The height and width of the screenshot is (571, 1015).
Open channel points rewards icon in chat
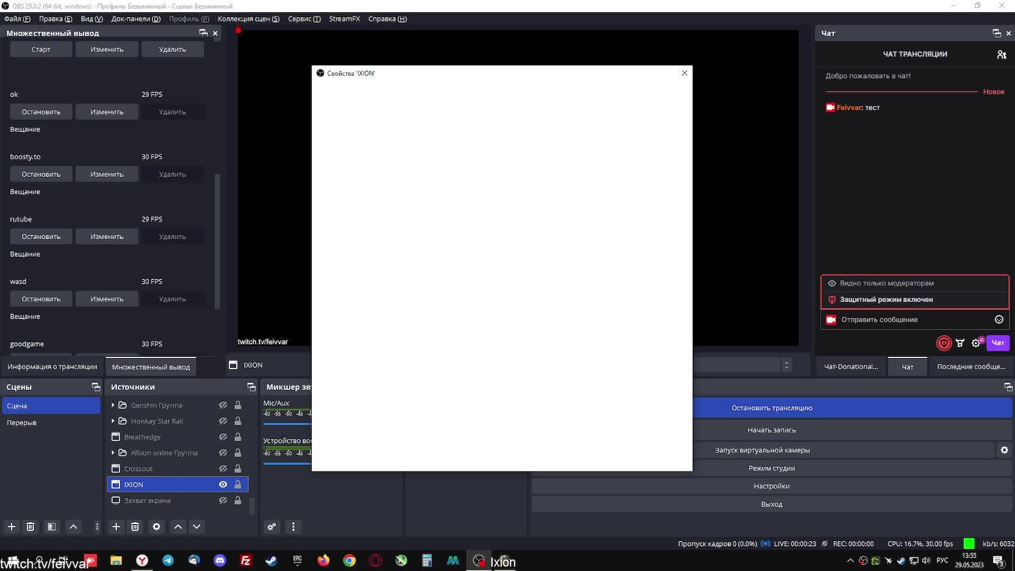point(960,343)
